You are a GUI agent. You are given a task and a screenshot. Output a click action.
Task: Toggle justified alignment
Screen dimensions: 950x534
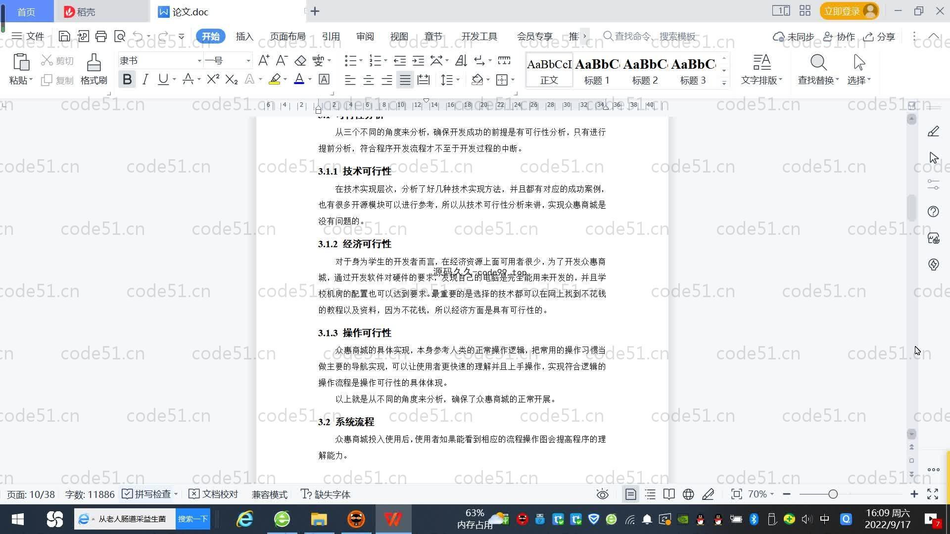405,80
